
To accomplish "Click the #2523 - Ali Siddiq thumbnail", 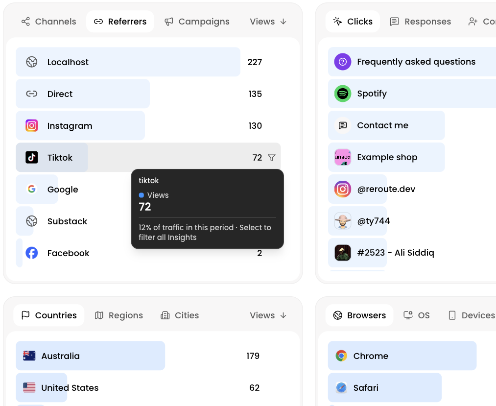I will [x=343, y=253].
